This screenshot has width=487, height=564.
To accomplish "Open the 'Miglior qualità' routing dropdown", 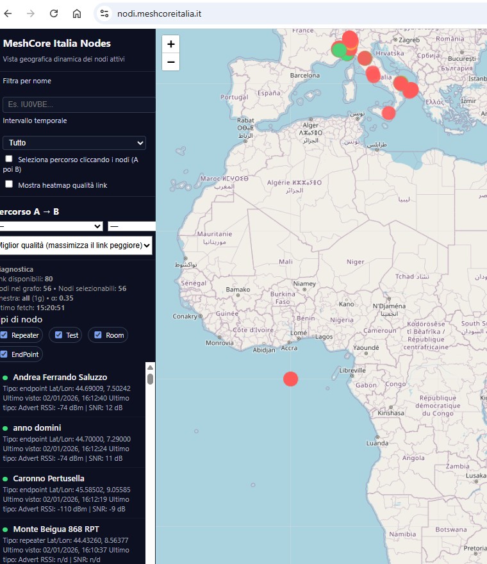I will pos(75,244).
